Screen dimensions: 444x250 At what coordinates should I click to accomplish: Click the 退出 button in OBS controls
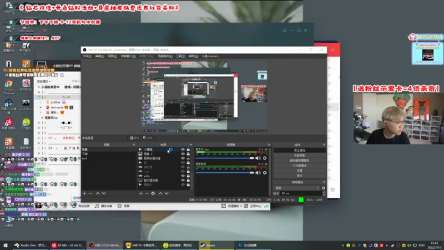pyautogui.click(x=300, y=176)
